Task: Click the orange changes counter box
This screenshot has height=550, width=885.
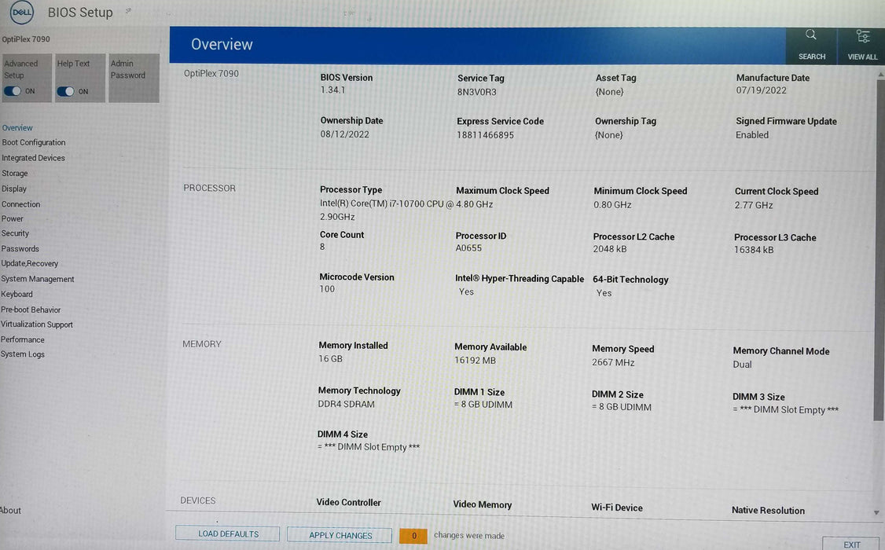Action: click(413, 536)
